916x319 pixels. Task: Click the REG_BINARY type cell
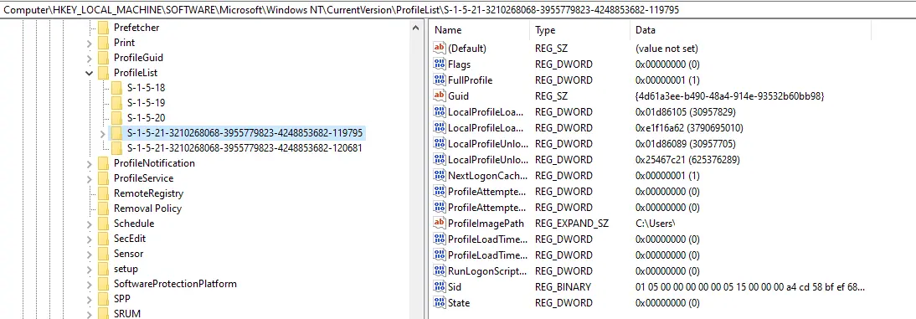coord(563,287)
